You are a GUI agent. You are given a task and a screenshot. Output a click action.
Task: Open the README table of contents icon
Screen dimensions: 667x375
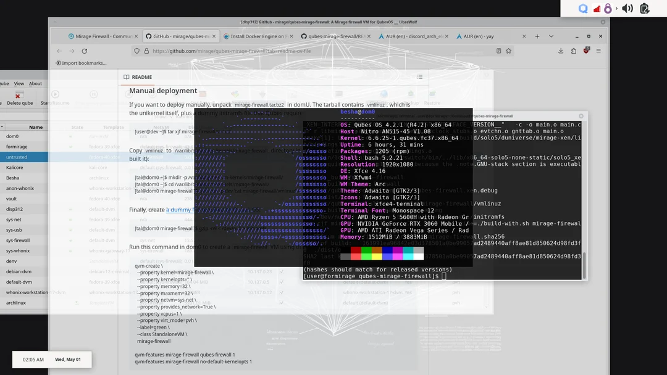420,76
